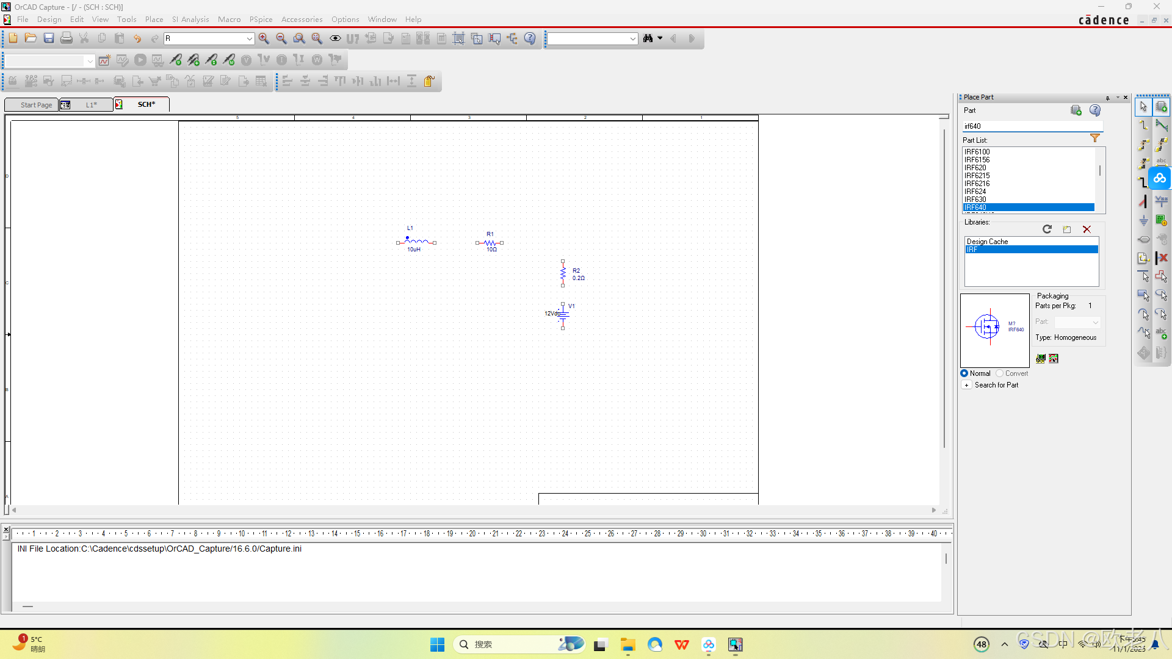The width and height of the screenshot is (1172, 659).
Task: Select IRF630 in the Part List
Action: (975, 200)
